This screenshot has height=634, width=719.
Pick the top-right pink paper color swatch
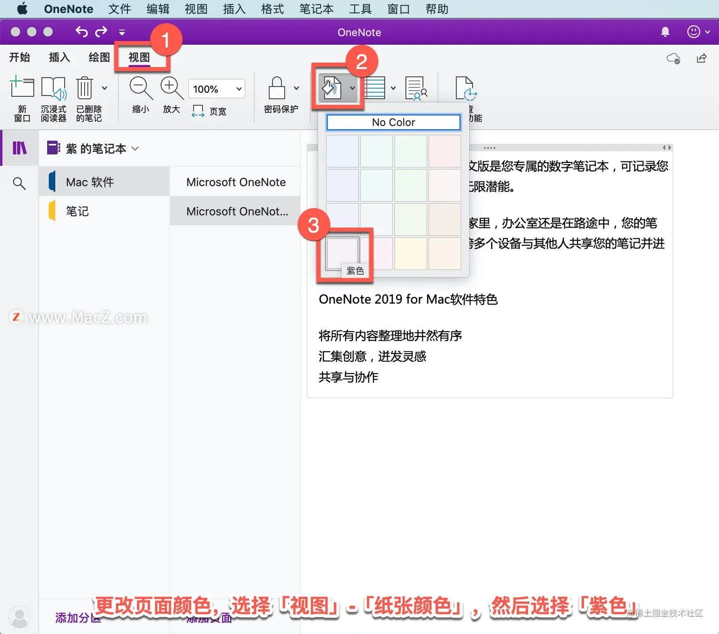click(445, 151)
